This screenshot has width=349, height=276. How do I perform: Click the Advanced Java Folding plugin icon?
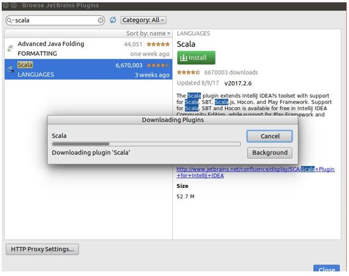point(10,48)
